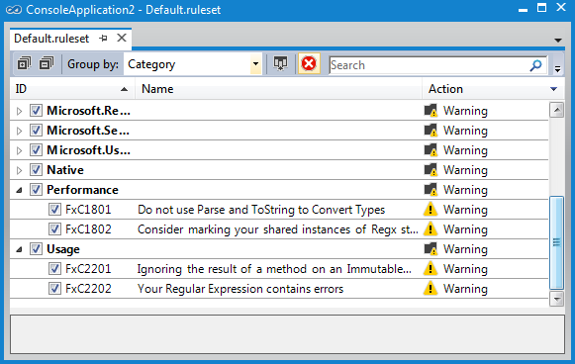
Task: Click the red error filter icon
Action: pos(309,63)
